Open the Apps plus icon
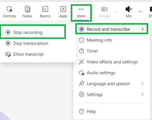This screenshot has width=152, height=120. tap(63, 9)
